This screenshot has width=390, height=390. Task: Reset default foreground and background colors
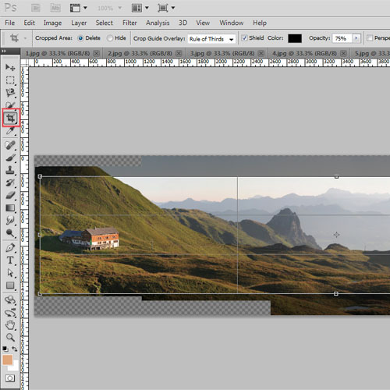point(5,349)
